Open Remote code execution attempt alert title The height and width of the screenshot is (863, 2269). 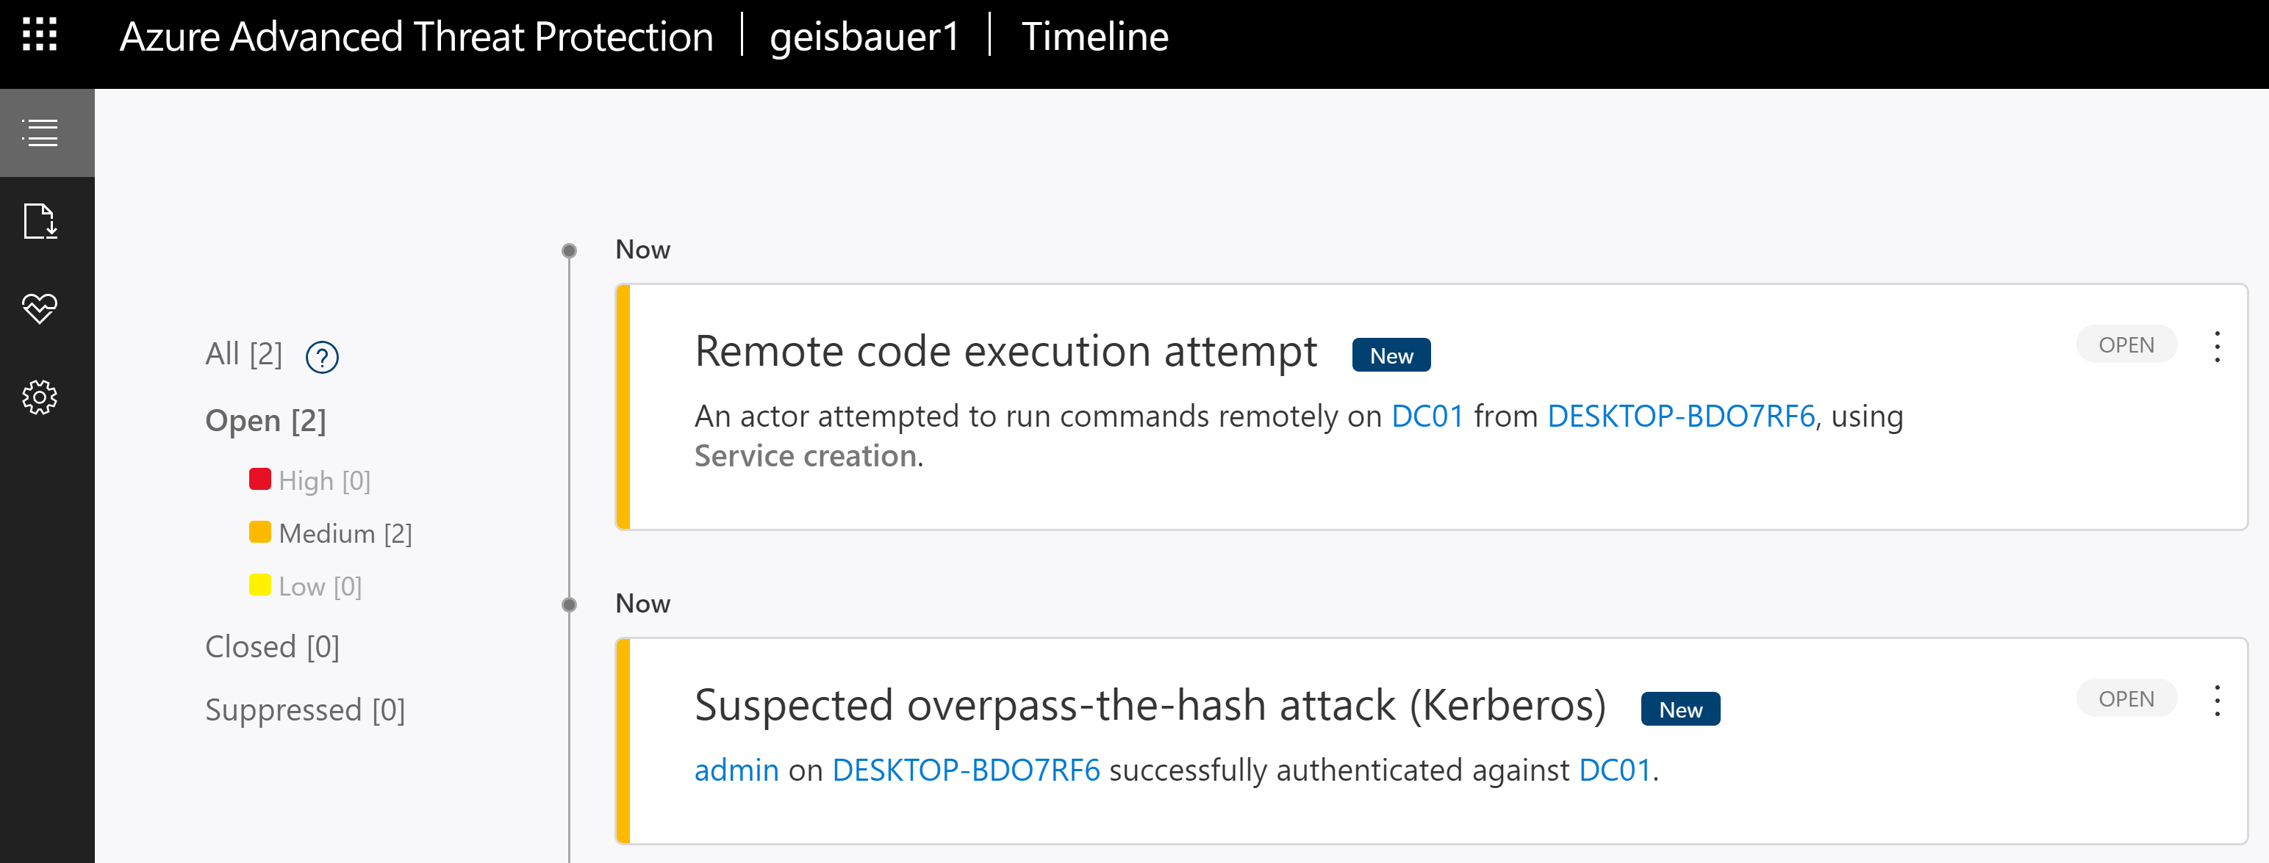pyautogui.click(x=1005, y=351)
